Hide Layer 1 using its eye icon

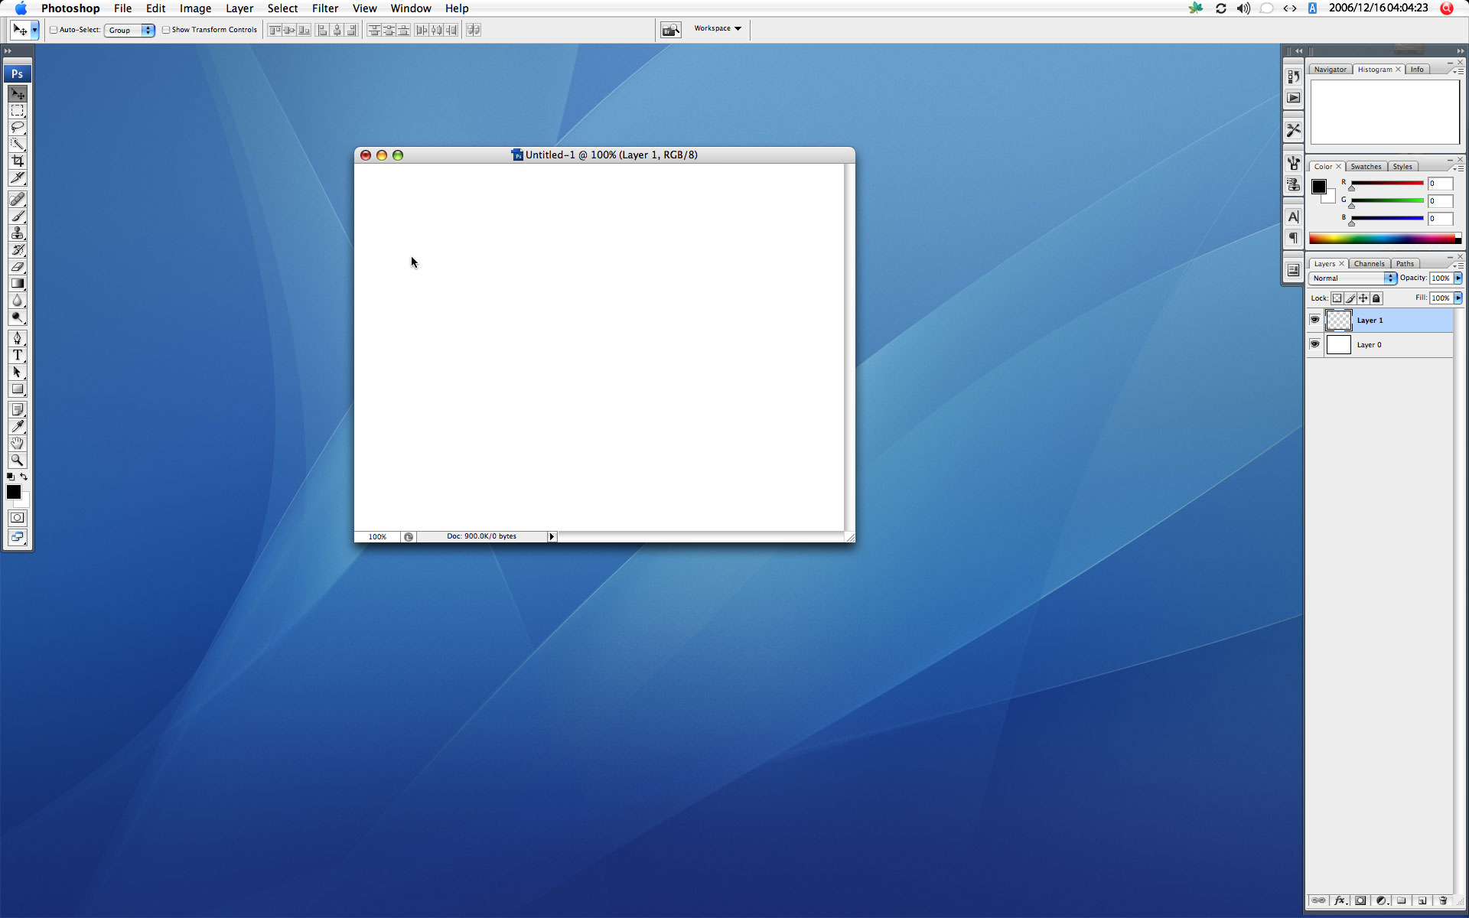pos(1314,320)
